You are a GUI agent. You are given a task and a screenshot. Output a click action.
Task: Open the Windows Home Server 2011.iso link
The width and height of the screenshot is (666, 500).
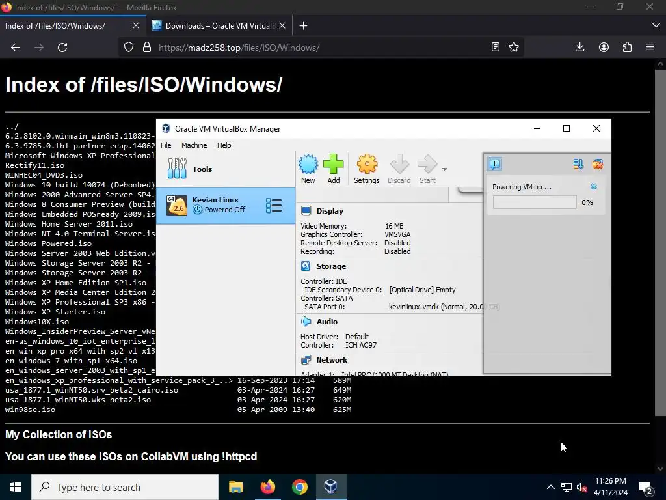pyautogui.click(x=69, y=224)
